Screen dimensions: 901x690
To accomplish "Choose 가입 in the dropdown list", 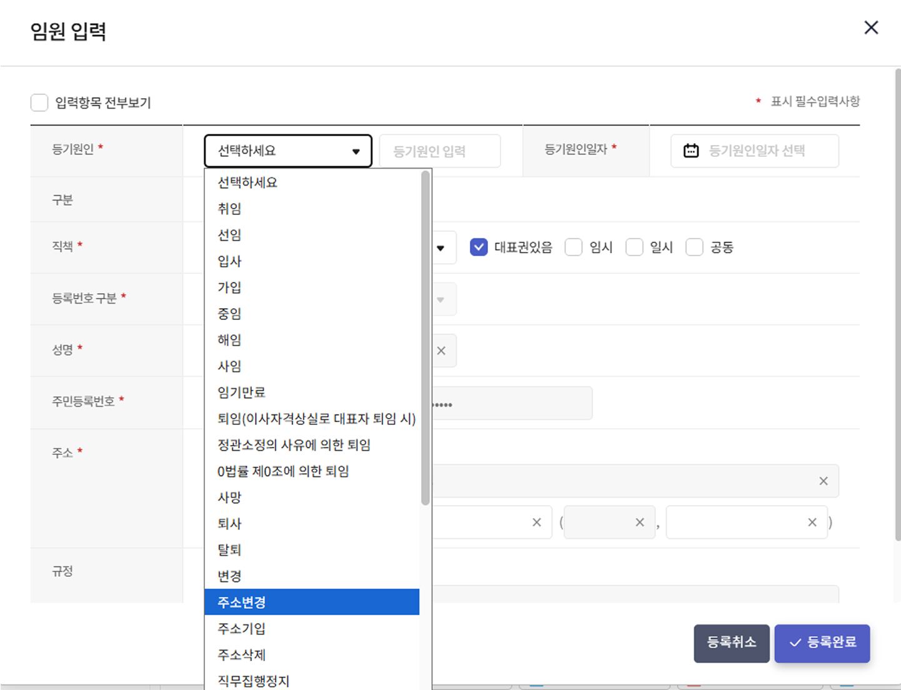I will click(312, 287).
